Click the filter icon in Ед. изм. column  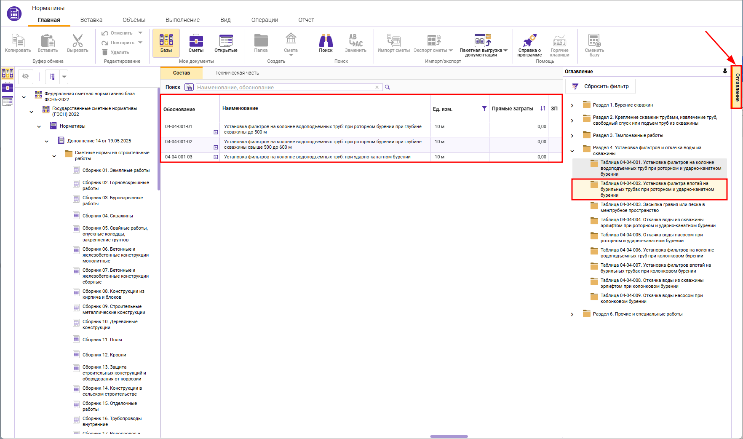point(484,109)
